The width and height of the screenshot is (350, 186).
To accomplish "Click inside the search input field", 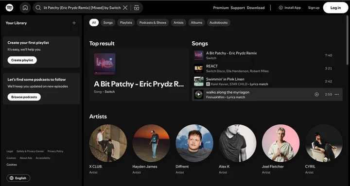I will [x=82, y=8].
